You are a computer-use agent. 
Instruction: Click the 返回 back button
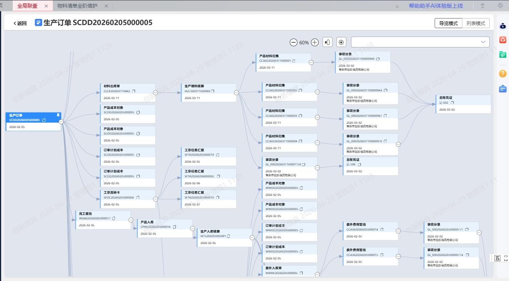click(x=20, y=23)
